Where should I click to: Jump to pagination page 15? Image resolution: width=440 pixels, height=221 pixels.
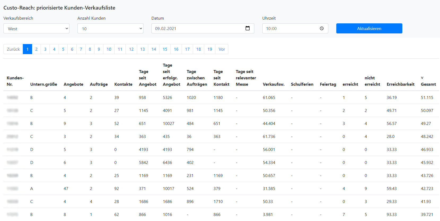tap(165, 49)
